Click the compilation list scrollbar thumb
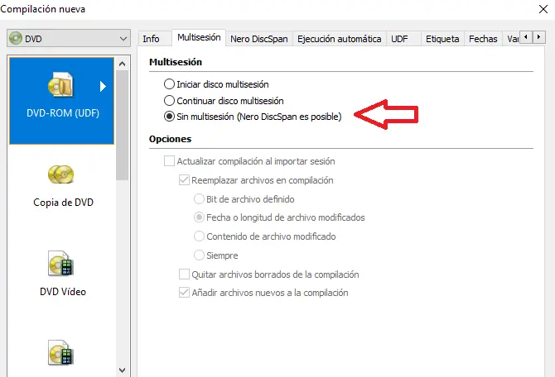Viewport: 555px width, 377px height. tap(122, 126)
